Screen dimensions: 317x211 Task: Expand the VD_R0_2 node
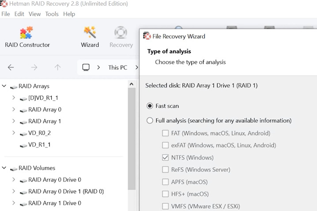coord(14,133)
